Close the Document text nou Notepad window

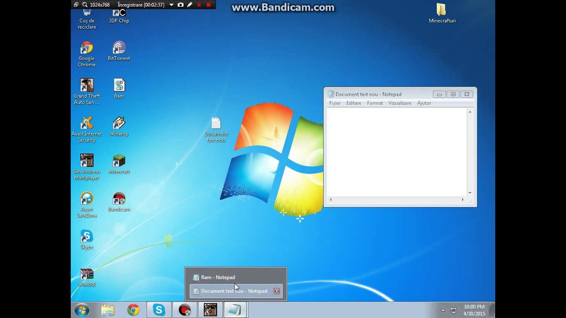tap(467, 94)
